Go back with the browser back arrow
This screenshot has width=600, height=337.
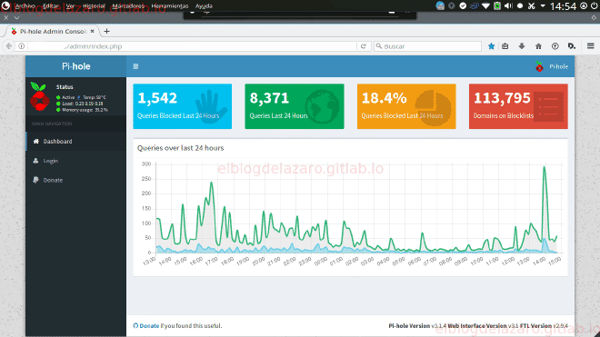(9, 46)
